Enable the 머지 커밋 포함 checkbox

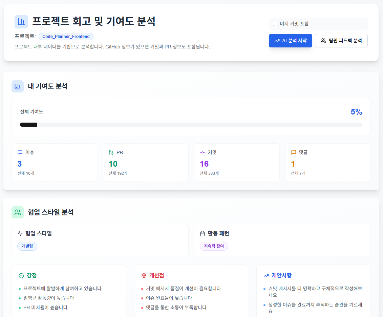pyautogui.click(x=275, y=24)
